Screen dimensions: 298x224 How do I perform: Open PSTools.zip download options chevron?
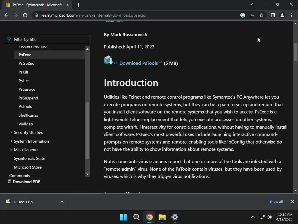point(62,202)
